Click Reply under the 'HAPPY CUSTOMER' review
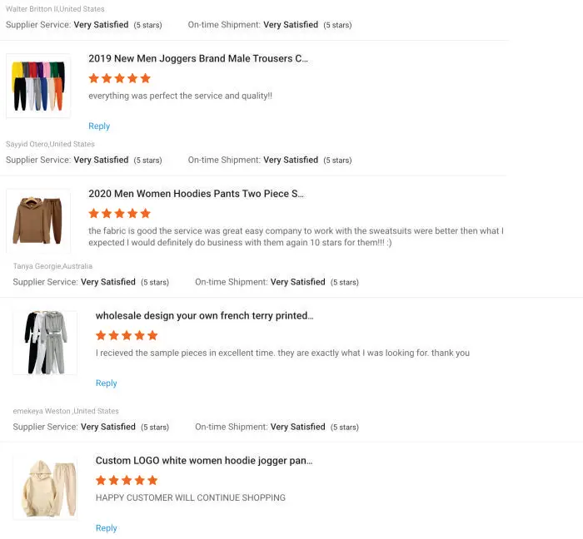Viewport: 583px width, 539px height. [x=107, y=528]
